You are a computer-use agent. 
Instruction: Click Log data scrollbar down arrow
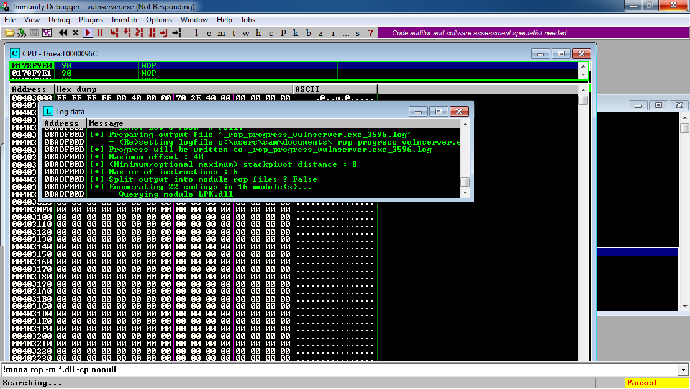pyautogui.click(x=465, y=193)
